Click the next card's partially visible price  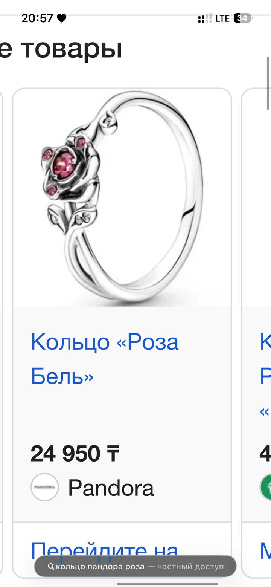point(265,453)
